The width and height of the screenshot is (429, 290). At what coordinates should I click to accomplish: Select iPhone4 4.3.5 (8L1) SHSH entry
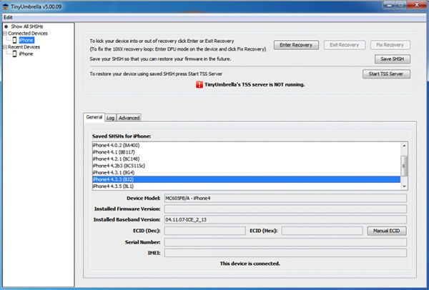(x=246, y=186)
